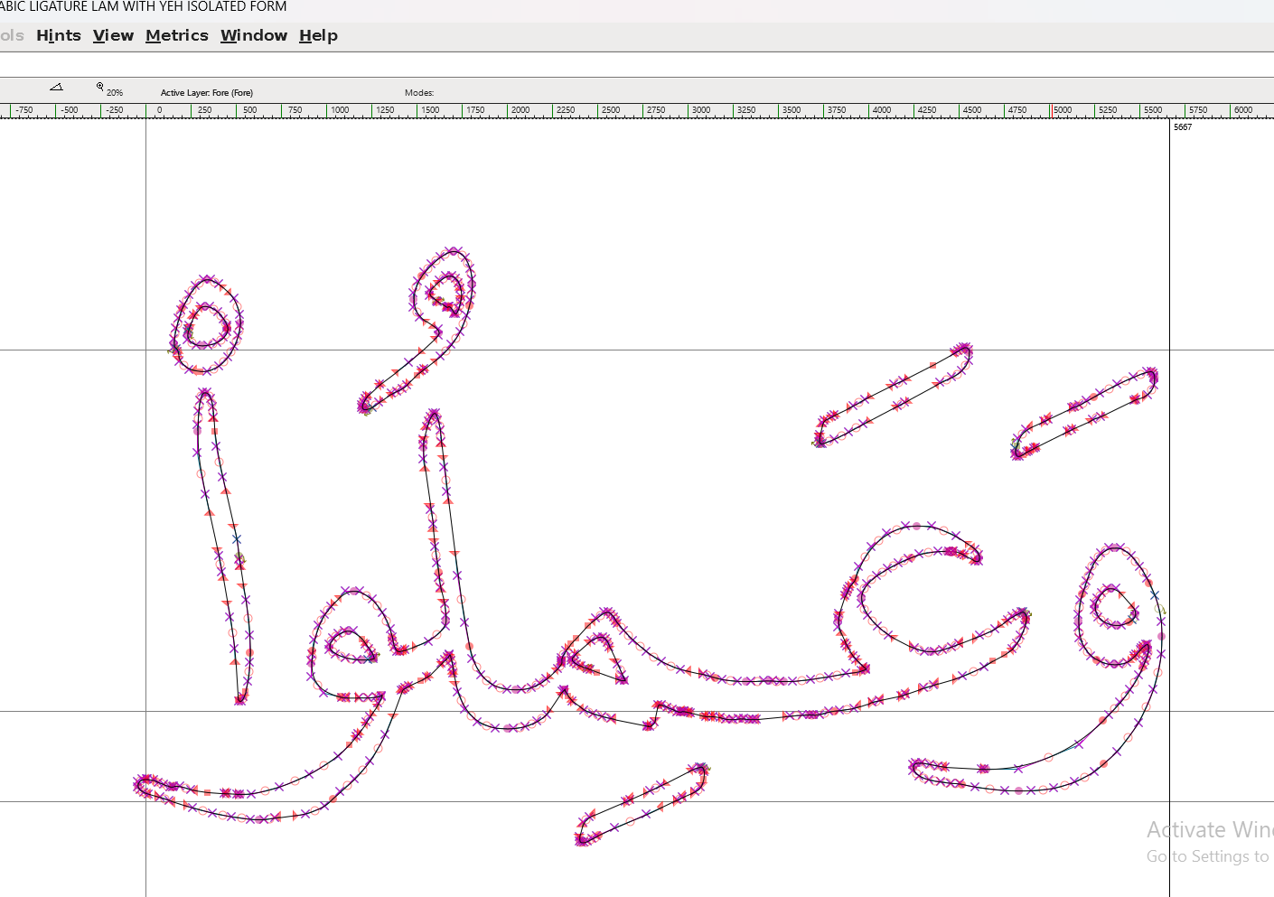Click the 3000 mark on horizontal ruler

coord(701,110)
